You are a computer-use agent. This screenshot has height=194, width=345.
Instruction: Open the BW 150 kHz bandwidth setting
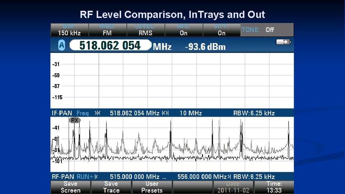69,30
